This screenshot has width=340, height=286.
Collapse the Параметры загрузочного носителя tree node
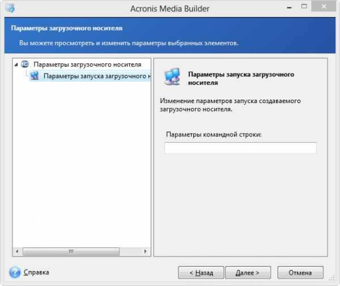coord(16,65)
